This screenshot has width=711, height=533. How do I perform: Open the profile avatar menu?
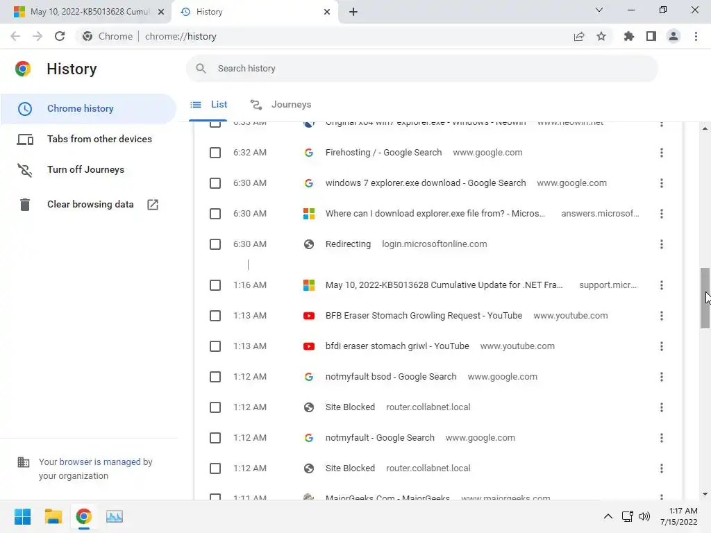pos(674,36)
